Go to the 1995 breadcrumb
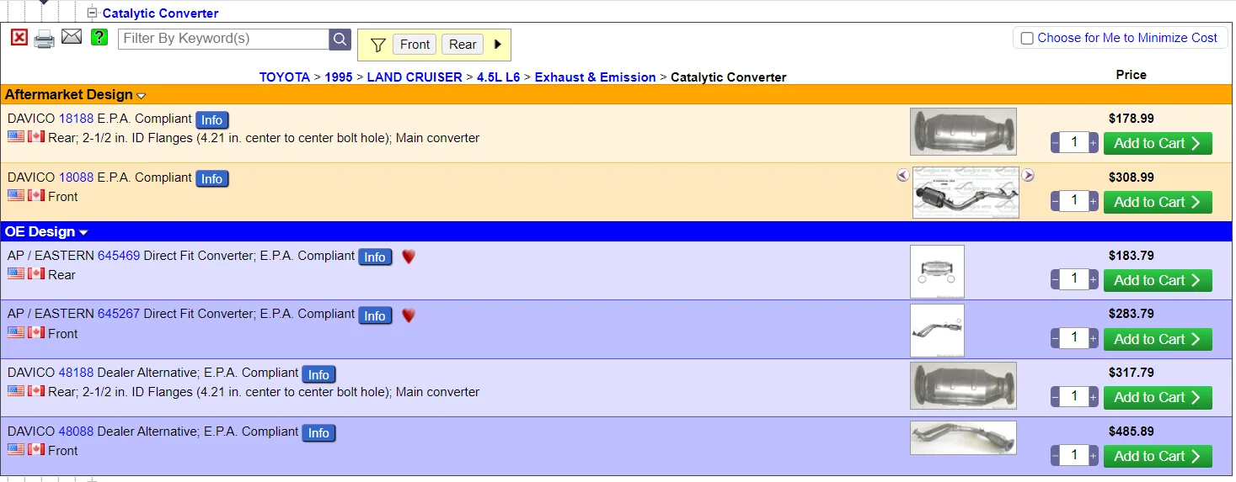Screen dimensions: 1236x482 (339, 77)
